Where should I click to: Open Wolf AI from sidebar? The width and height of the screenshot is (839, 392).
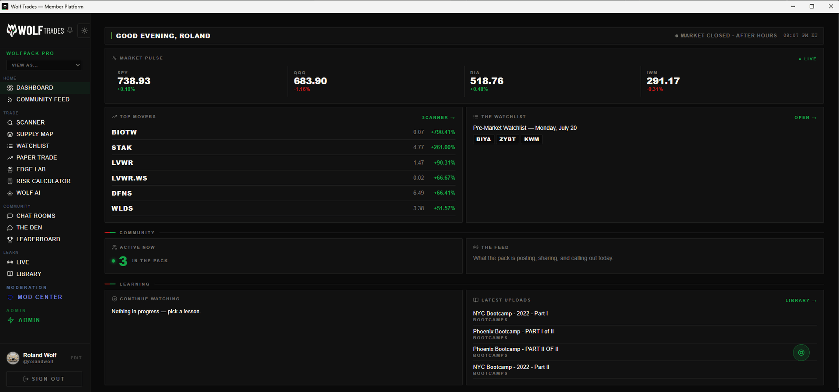click(45, 193)
